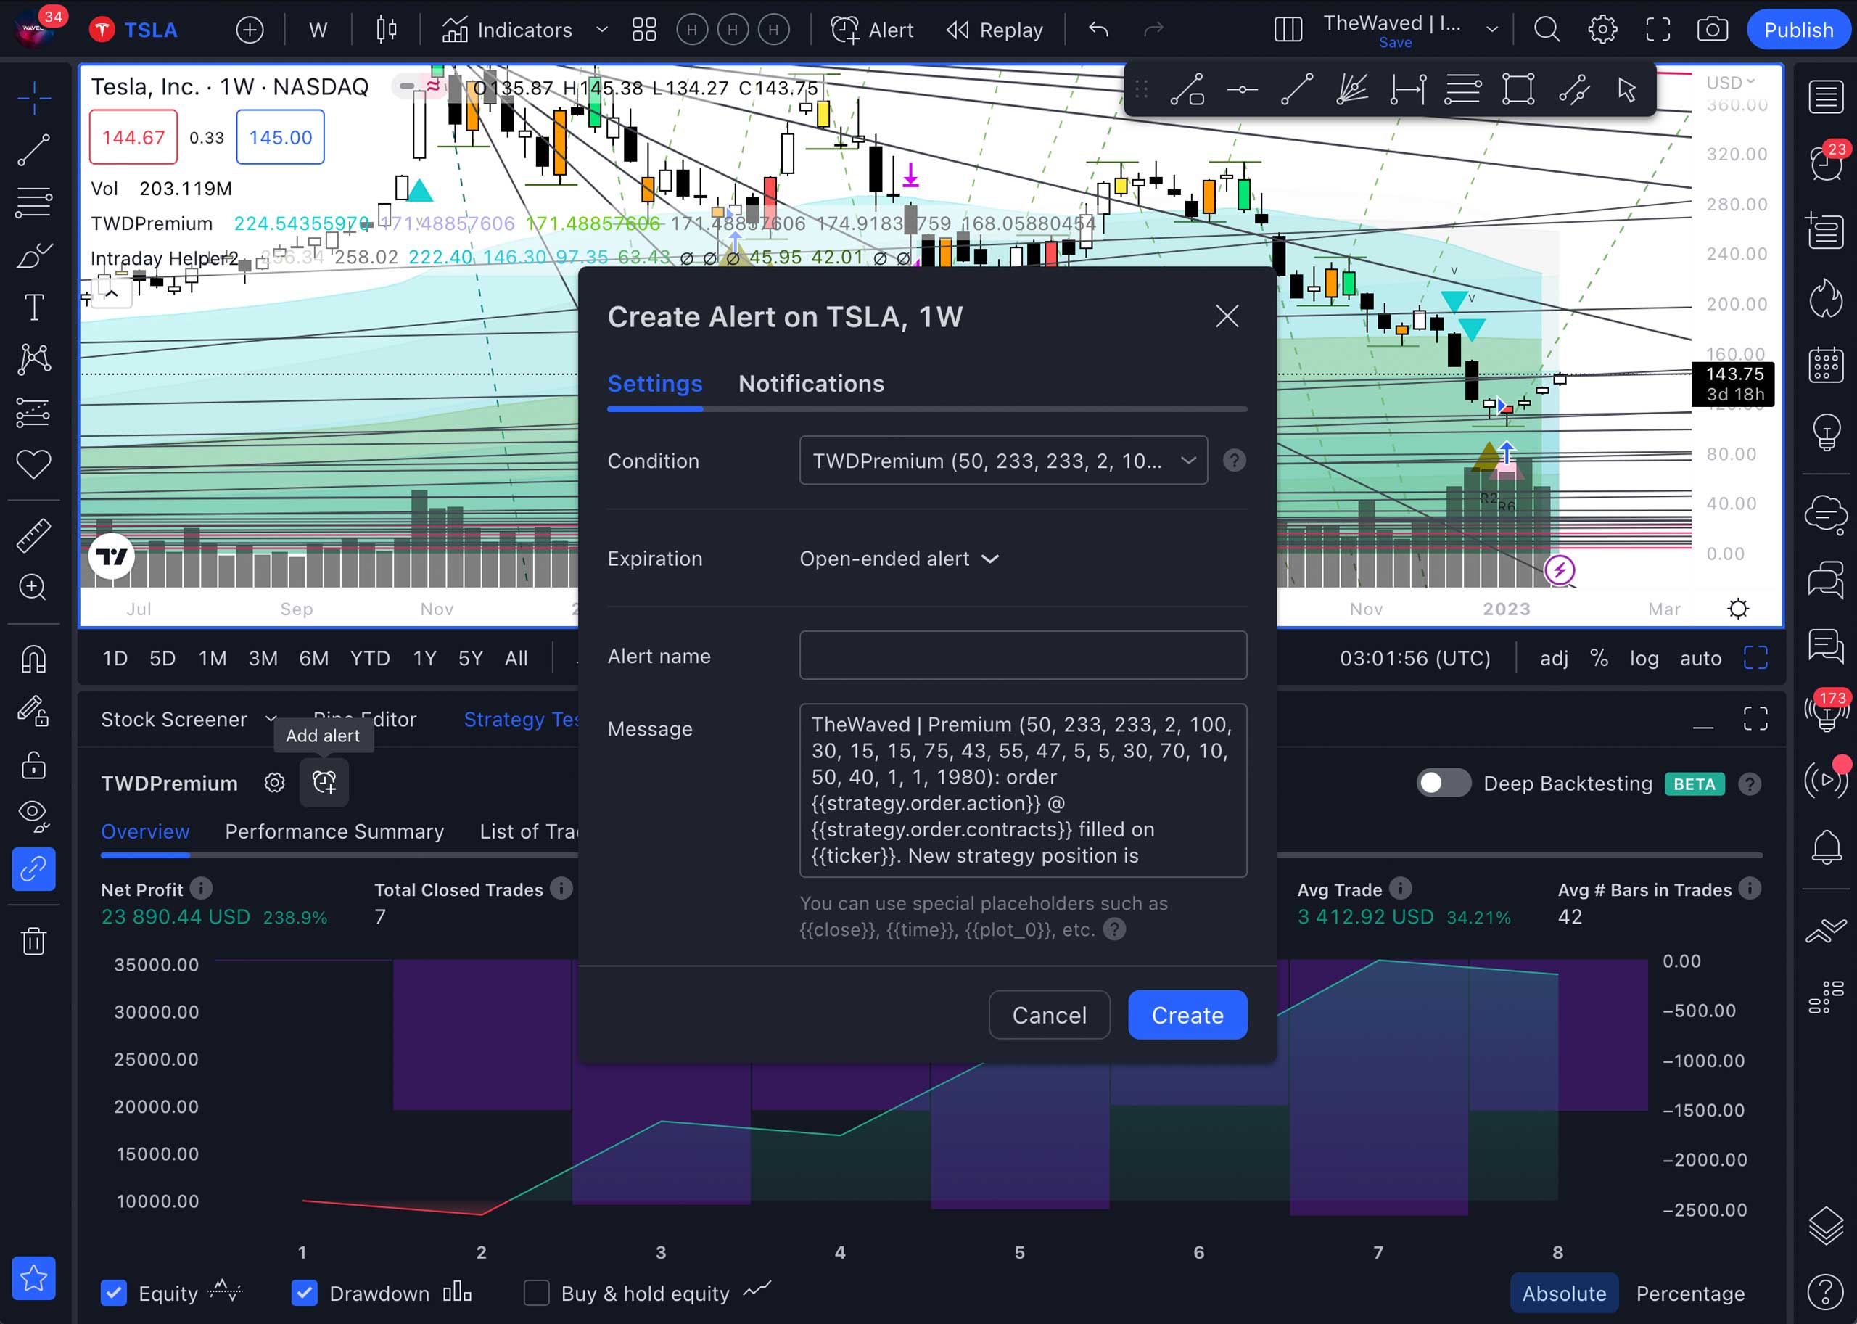This screenshot has height=1324, width=1857.
Task: Open the prediction and measurement tools
Action: 33,413
